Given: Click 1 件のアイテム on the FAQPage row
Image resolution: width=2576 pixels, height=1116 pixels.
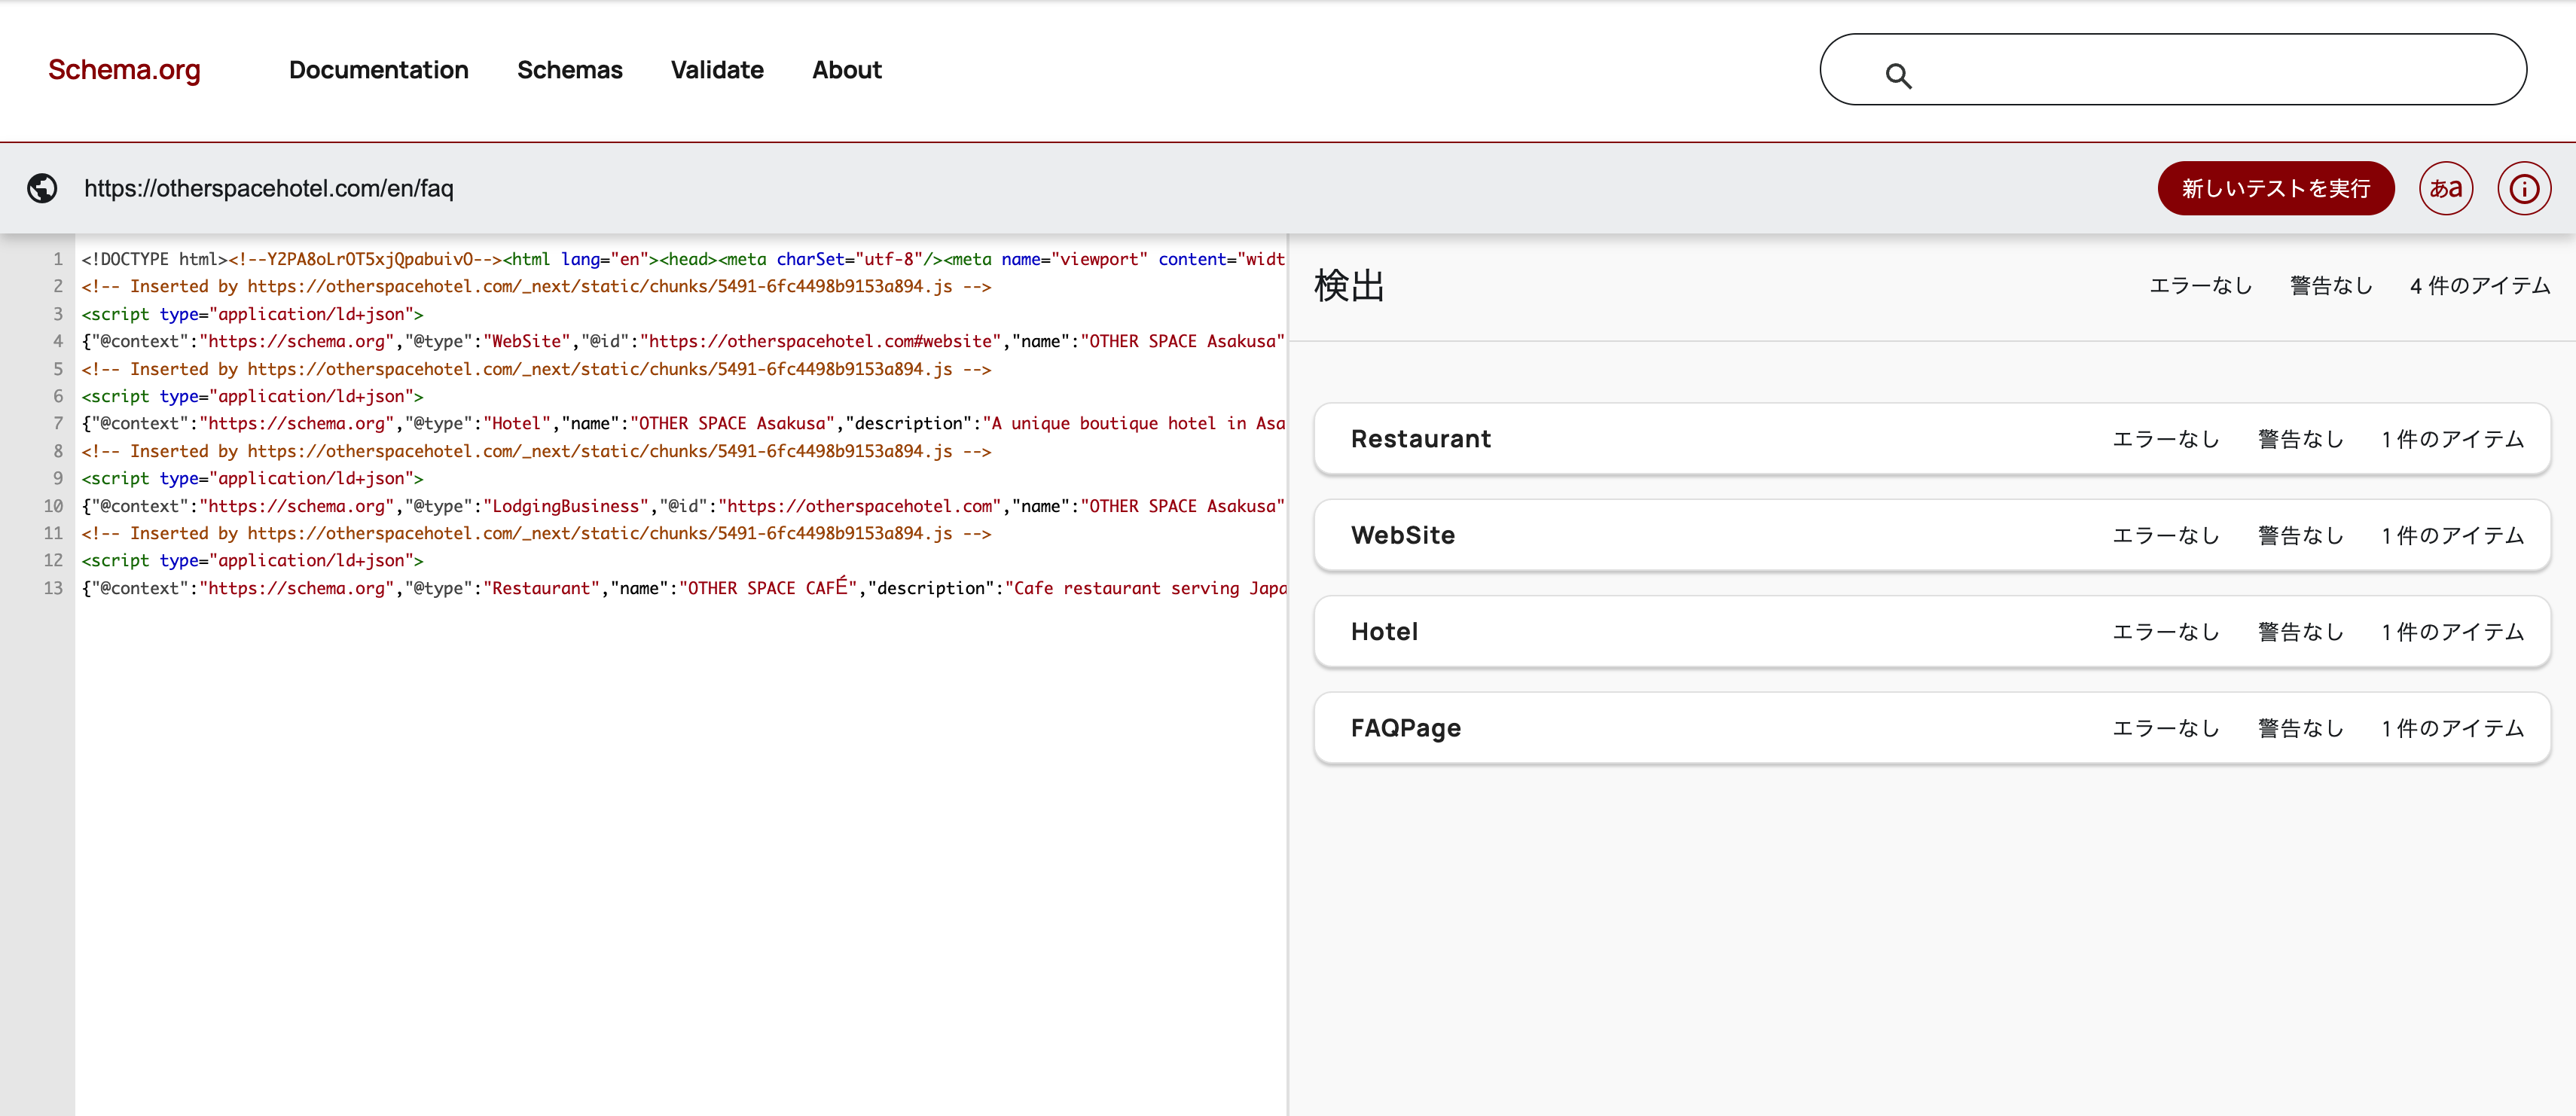Looking at the screenshot, I should coord(2452,728).
